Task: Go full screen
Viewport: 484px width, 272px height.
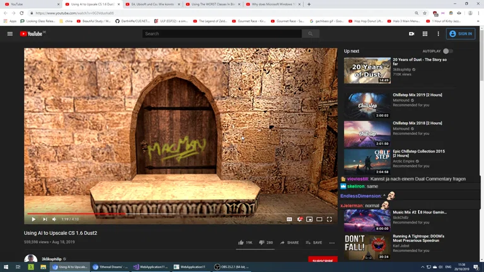Action: pyautogui.click(x=330, y=219)
